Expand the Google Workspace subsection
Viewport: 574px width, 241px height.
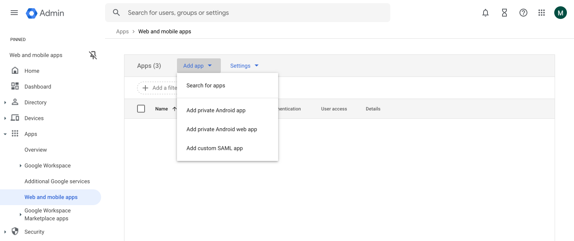[21, 166]
